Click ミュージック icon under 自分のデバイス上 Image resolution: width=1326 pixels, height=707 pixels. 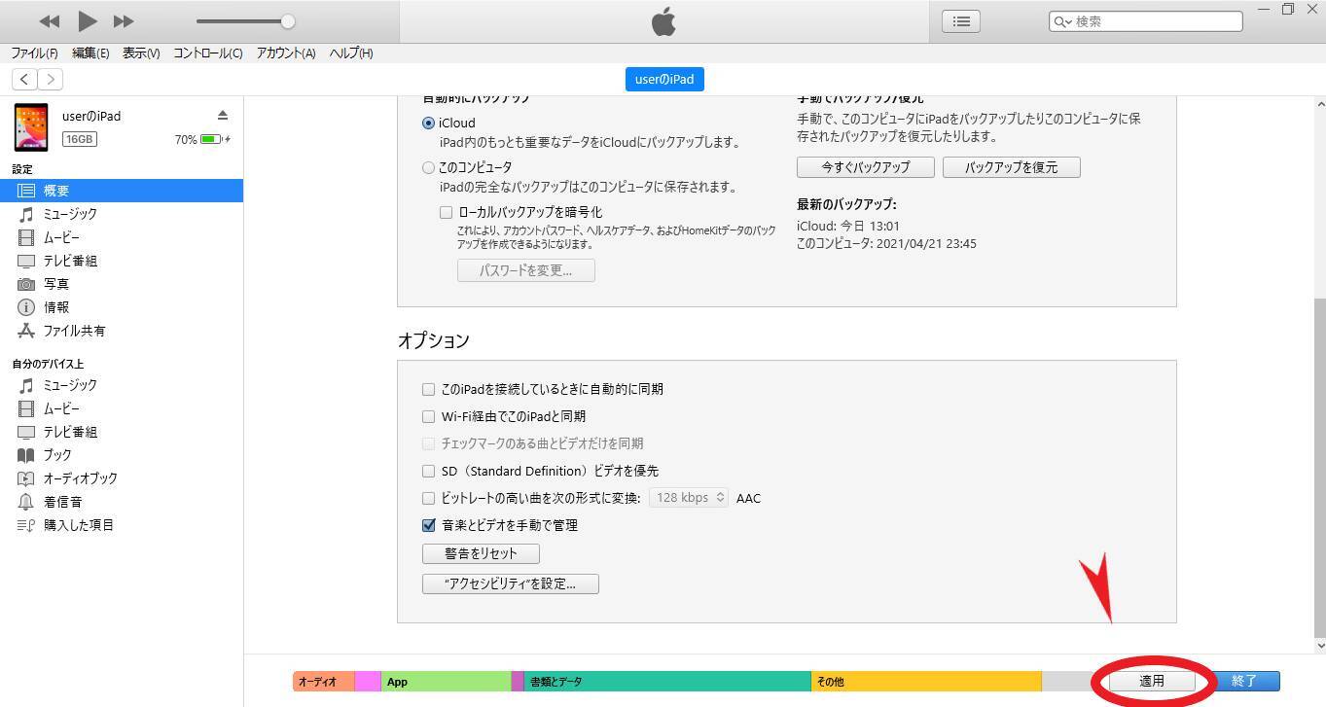coord(26,385)
